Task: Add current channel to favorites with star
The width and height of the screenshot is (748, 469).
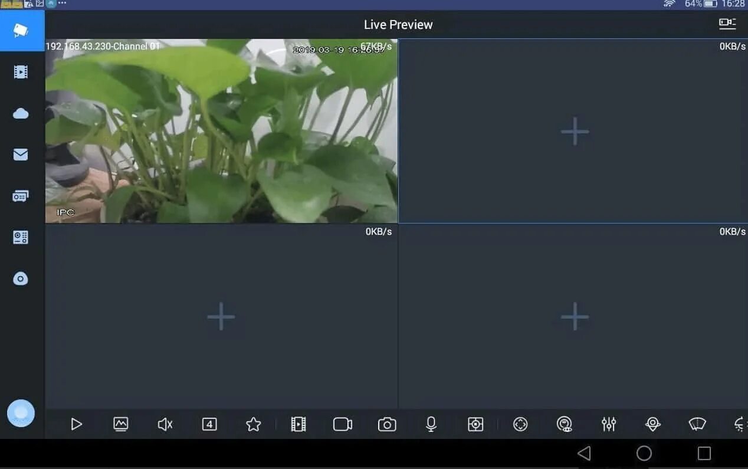Action: coord(254,424)
